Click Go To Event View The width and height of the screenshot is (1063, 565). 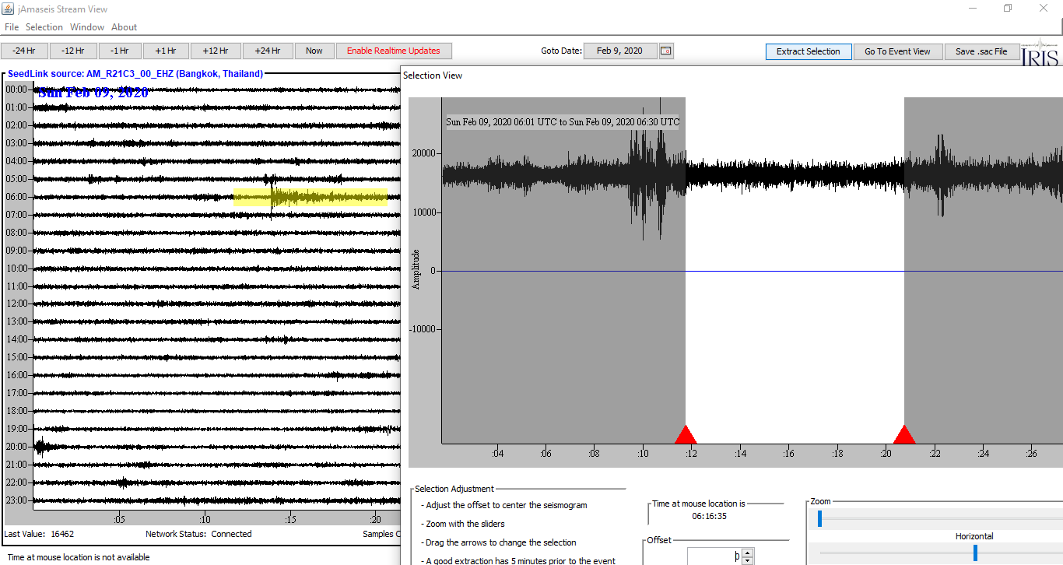pos(897,51)
